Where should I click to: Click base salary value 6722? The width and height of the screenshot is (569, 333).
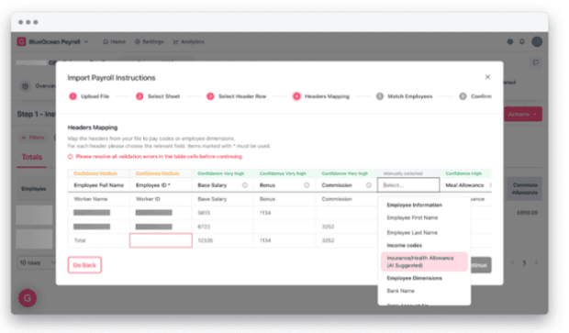pos(204,227)
